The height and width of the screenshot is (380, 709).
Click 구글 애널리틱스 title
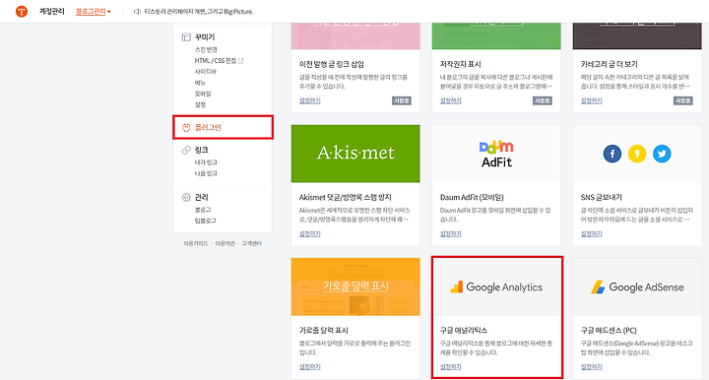click(464, 331)
